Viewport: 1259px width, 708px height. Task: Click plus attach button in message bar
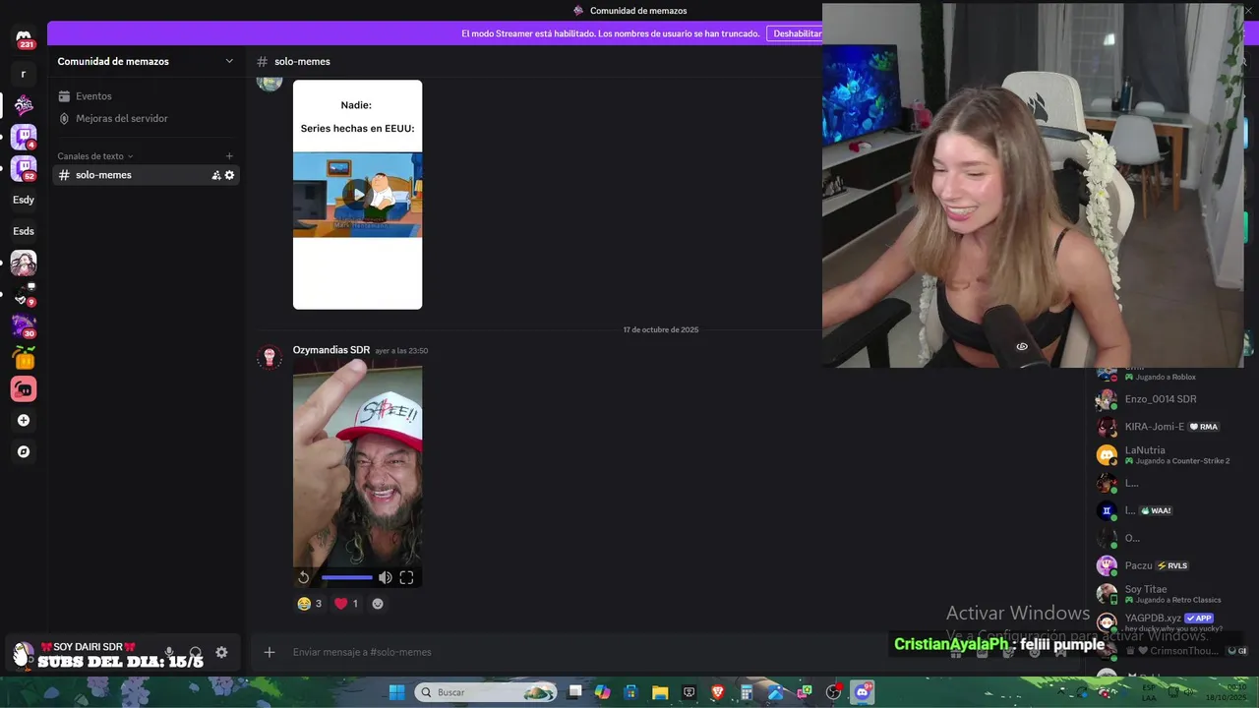click(x=270, y=652)
